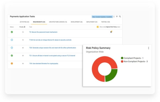Toggle Compliant Projects green legend swatch
The image size is (160, 102).
(x=122, y=58)
